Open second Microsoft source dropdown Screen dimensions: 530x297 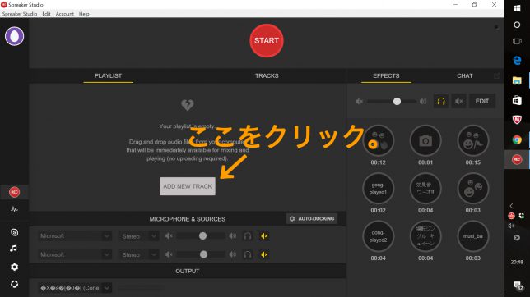click(x=74, y=254)
